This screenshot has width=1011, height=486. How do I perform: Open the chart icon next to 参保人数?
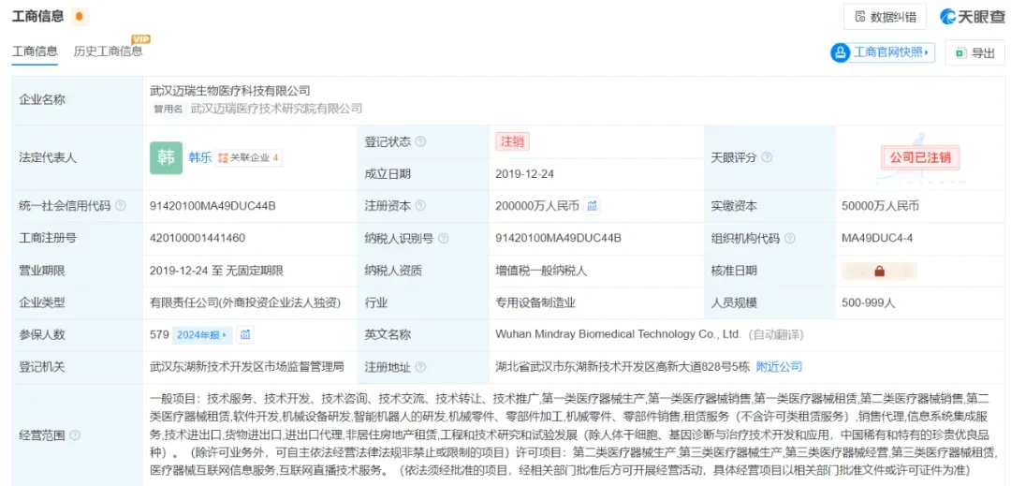tap(244, 335)
